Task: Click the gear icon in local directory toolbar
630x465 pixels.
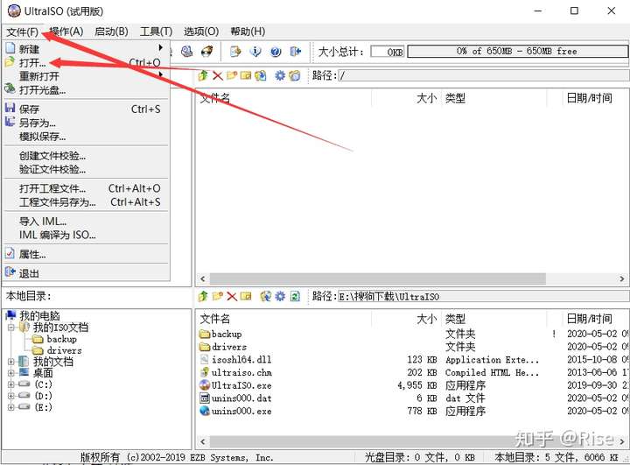Action: pos(280,297)
